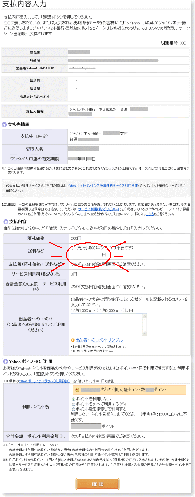
Task: Select the ポイントをすべて利用する radio option
Action: click(73, 404)
